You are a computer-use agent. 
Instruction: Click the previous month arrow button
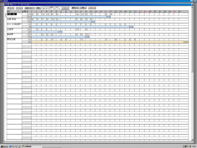[63, 8]
